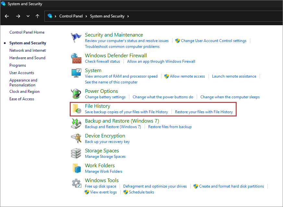Viewport: 283px width, 207px height.
Task: Click Back up your recovery key
Action: click(x=107, y=142)
